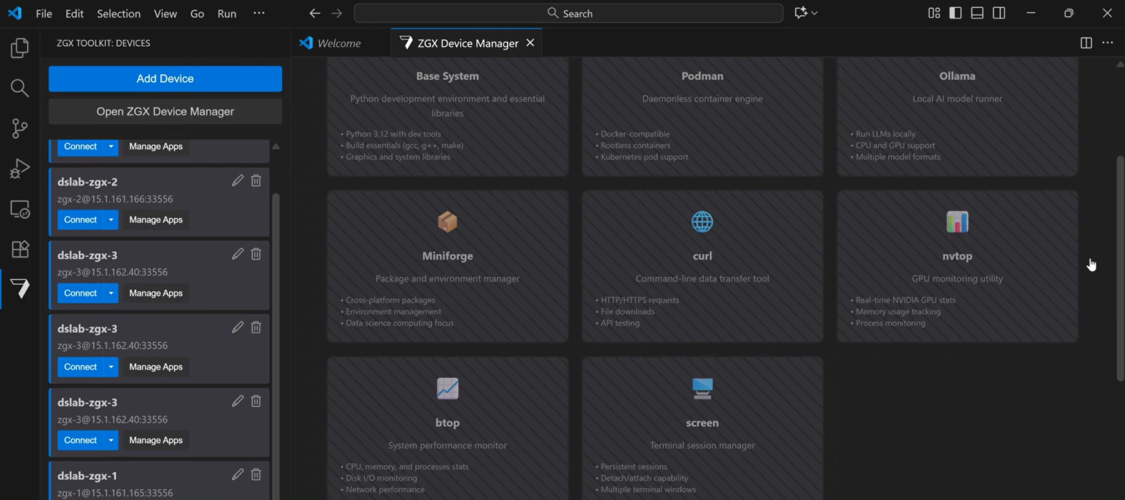Click the device list scrollbar thumb
This screenshot has width=1125, height=500.
pos(275,346)
